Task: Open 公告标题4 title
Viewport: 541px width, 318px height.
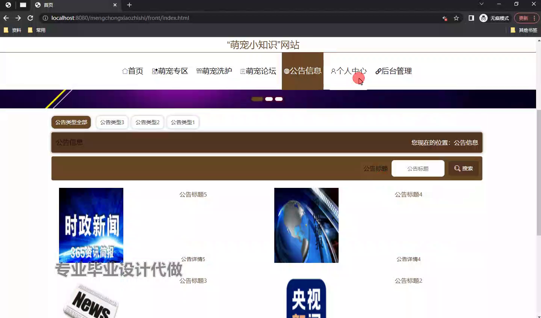Action: 408,194
